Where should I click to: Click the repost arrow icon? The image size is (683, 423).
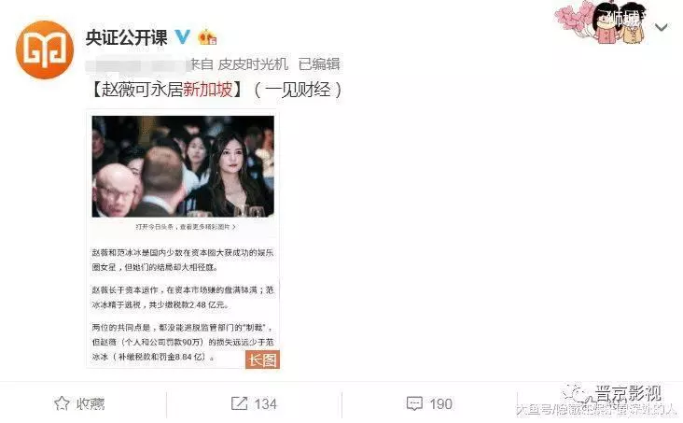239,403
